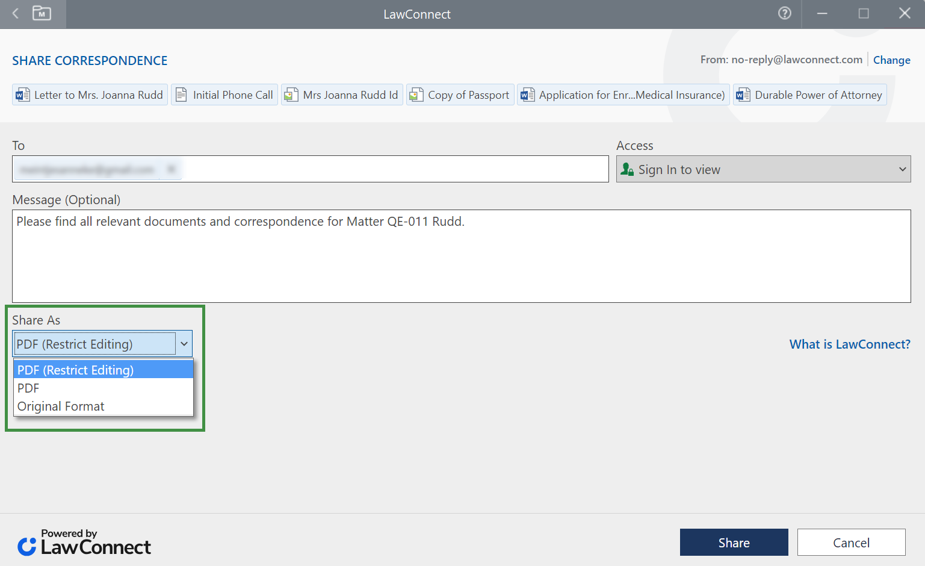Click the Word icon of Letter to Mrs. Joanna Rudd
This screenshot has width=925, height=566.
(23, 95)
